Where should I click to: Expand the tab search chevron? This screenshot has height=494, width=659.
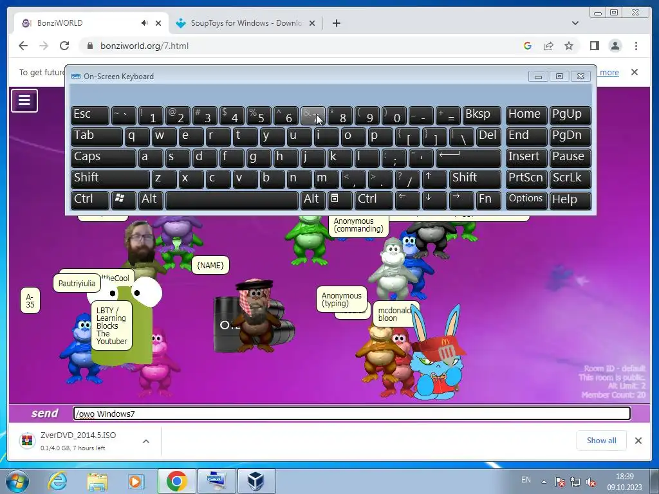pyautogui.click(x=575, y=23)
